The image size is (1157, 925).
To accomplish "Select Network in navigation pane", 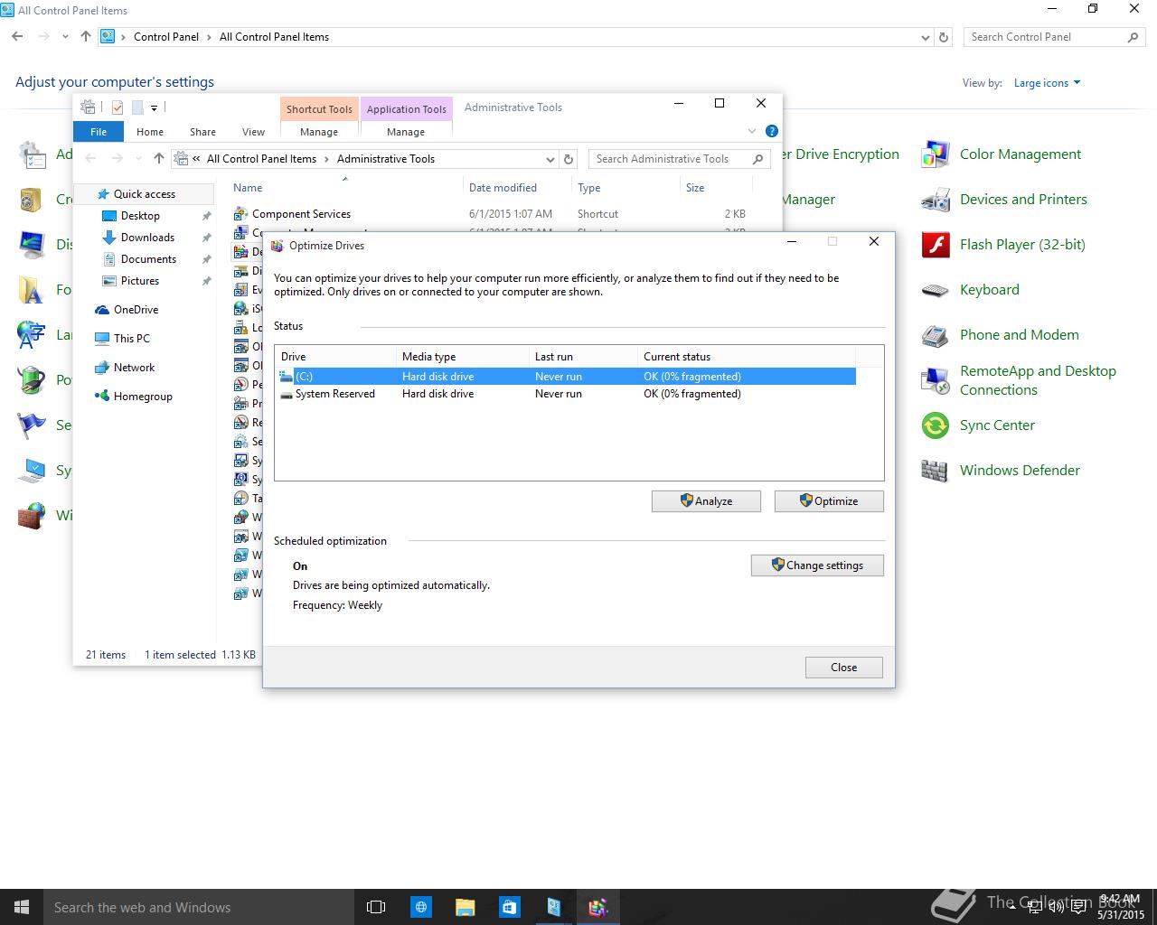I will tap(134, 368).
